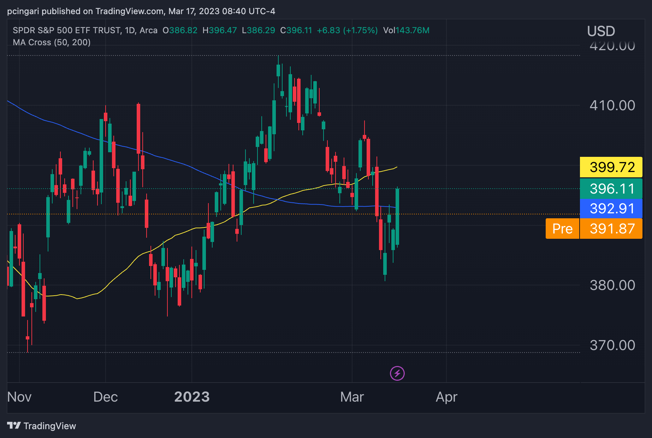Image resolution: width=652 pixels, height=438 pixels.
Task: Click the TradingView logo at bottom left
Action: (14, 426)
